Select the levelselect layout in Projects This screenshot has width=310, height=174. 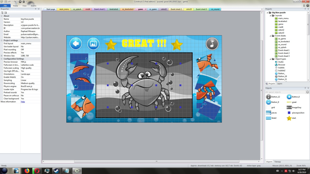click(x=281, y=21)
